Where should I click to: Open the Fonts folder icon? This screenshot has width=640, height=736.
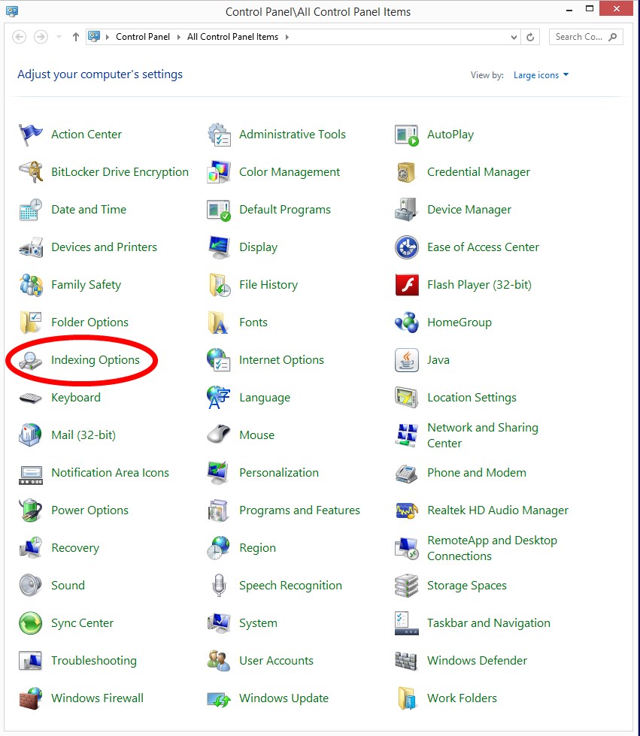coord(219,323)
